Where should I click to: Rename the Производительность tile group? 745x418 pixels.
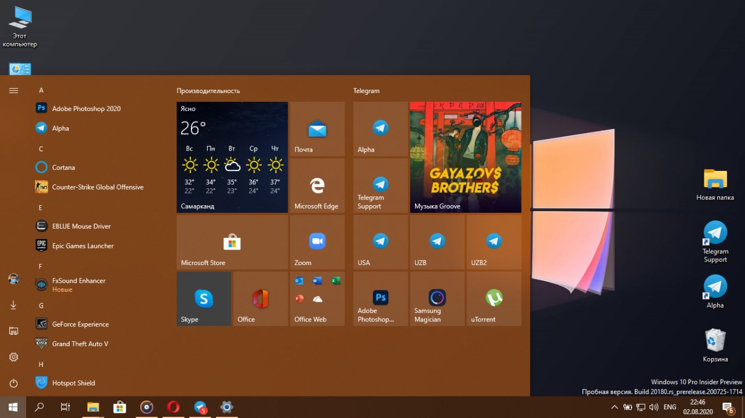(x=208, y=91)
